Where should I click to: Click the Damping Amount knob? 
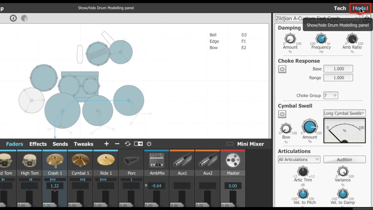[290, 39]
